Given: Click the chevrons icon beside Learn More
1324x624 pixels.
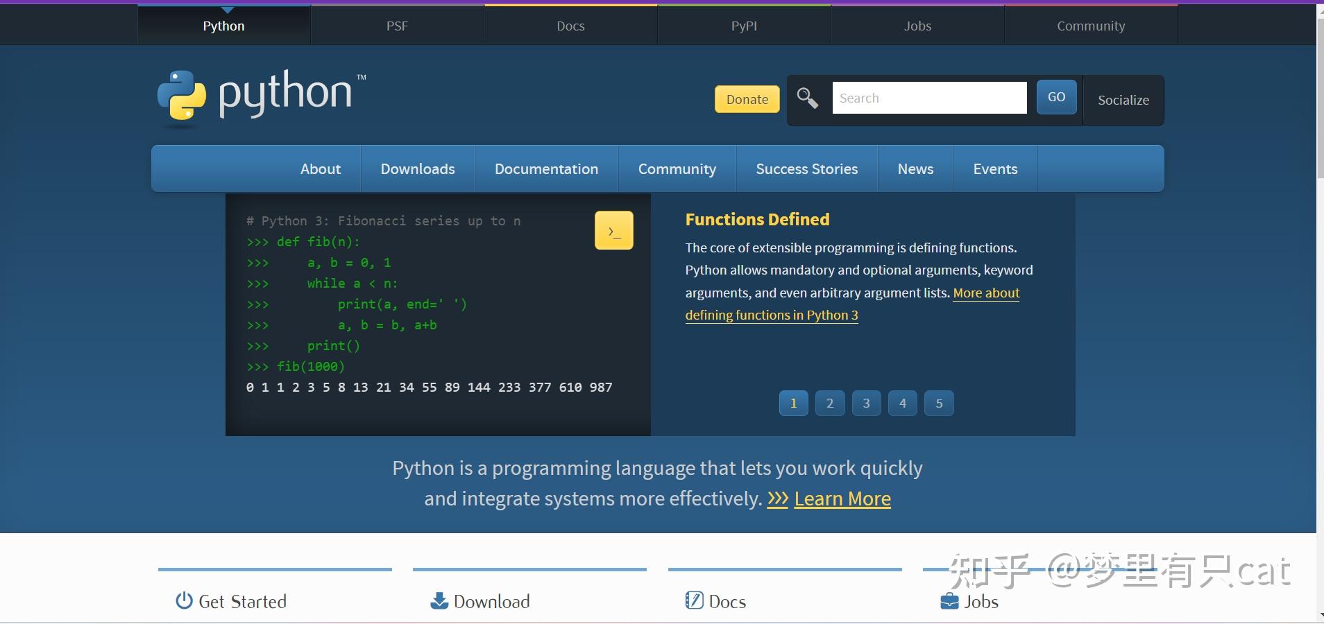Looking at the screenshot, I should pyautogui.click(x=777, y=498).
